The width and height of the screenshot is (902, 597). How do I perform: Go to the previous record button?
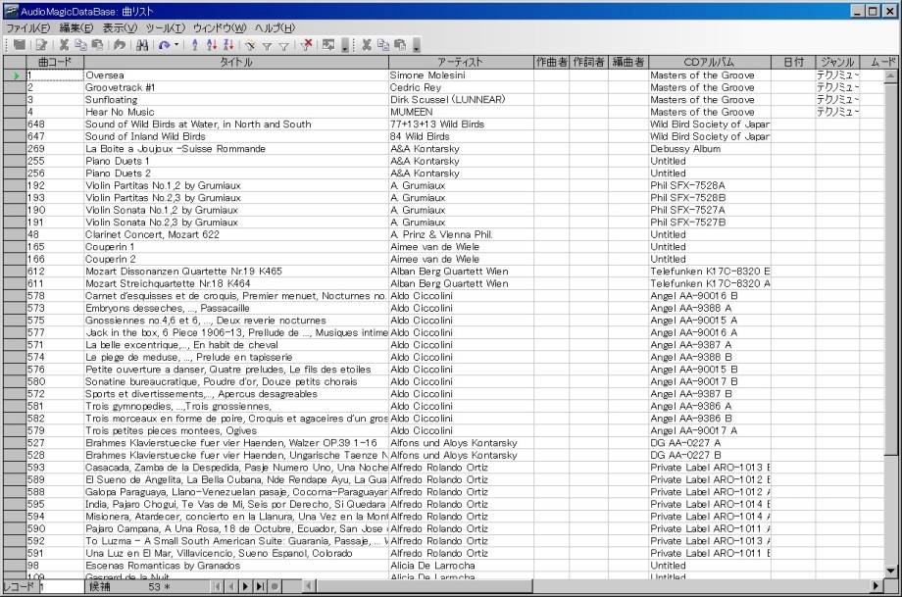[231, 586]
